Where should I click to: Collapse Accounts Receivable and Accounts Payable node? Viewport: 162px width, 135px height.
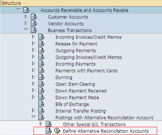point(19,10)
